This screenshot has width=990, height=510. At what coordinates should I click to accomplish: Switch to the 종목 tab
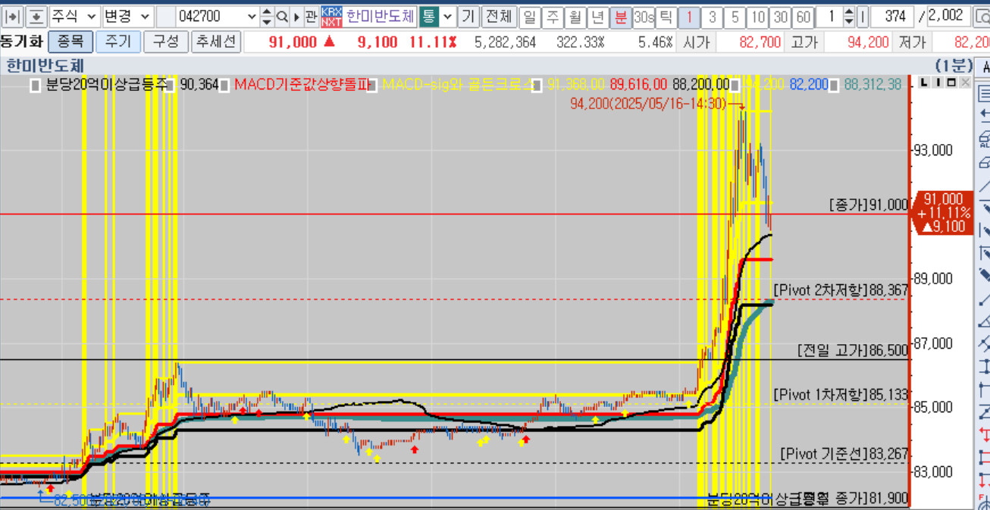(x=70, y=42)
